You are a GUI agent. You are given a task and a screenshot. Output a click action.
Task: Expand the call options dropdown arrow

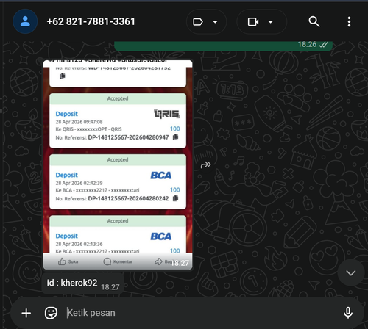271,22
